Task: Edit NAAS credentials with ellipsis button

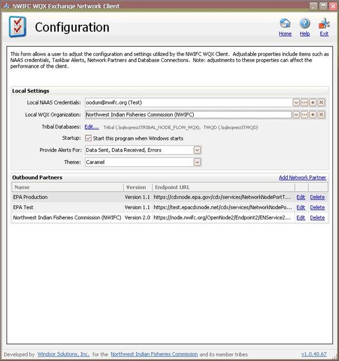Action: (305, 103)
